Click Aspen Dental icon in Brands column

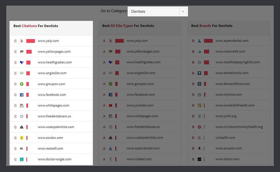(200, 41)
